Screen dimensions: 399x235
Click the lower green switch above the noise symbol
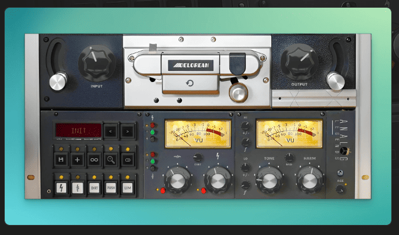(153, 161)
